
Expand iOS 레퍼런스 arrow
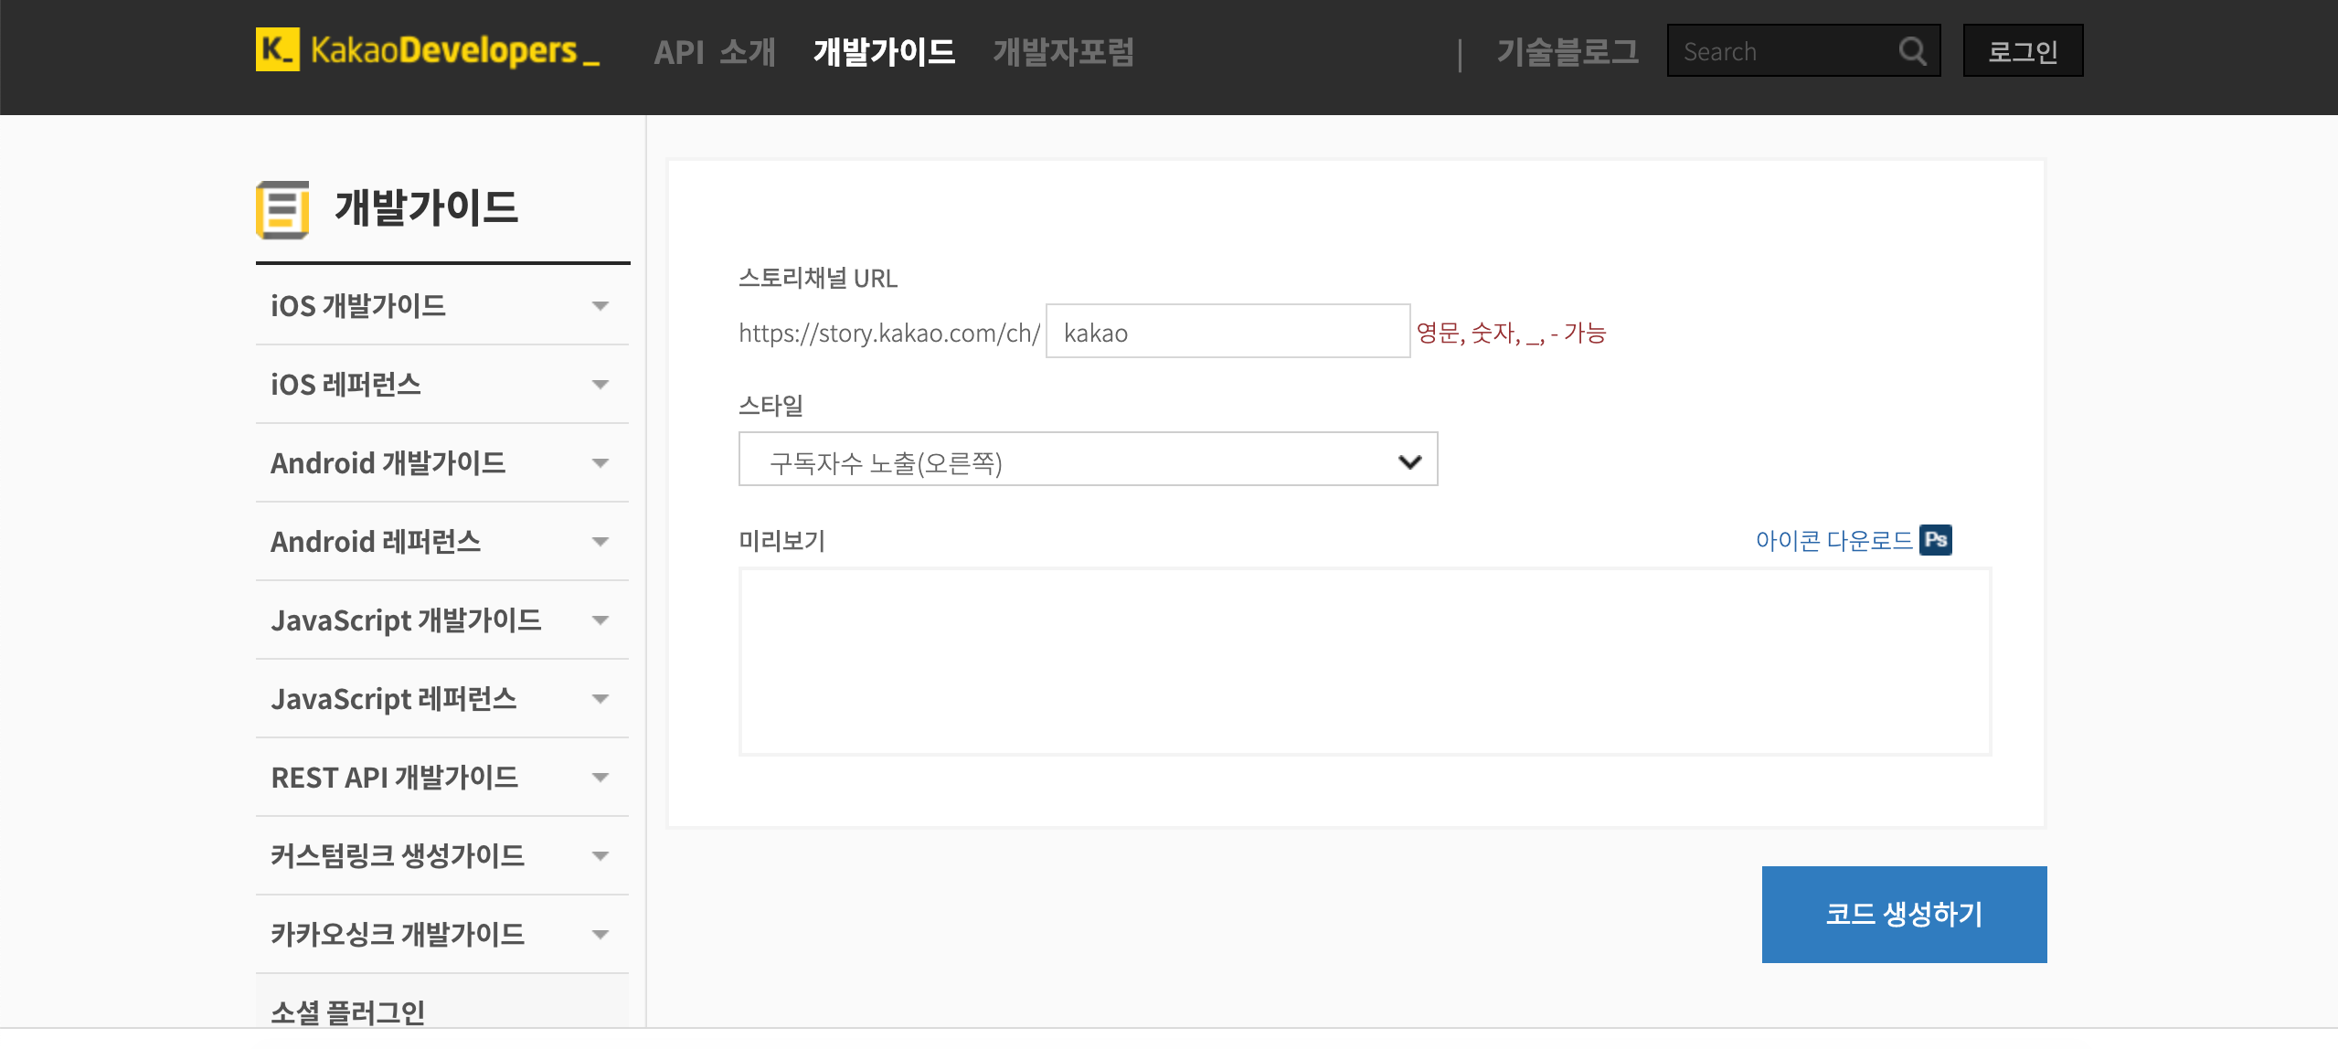pos(600,385)
